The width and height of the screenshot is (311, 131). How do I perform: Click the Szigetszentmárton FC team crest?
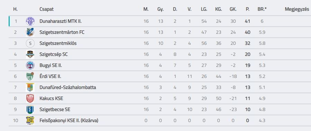(30, 32)
